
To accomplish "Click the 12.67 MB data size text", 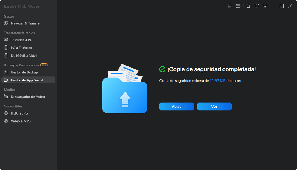I will point(217,81).
